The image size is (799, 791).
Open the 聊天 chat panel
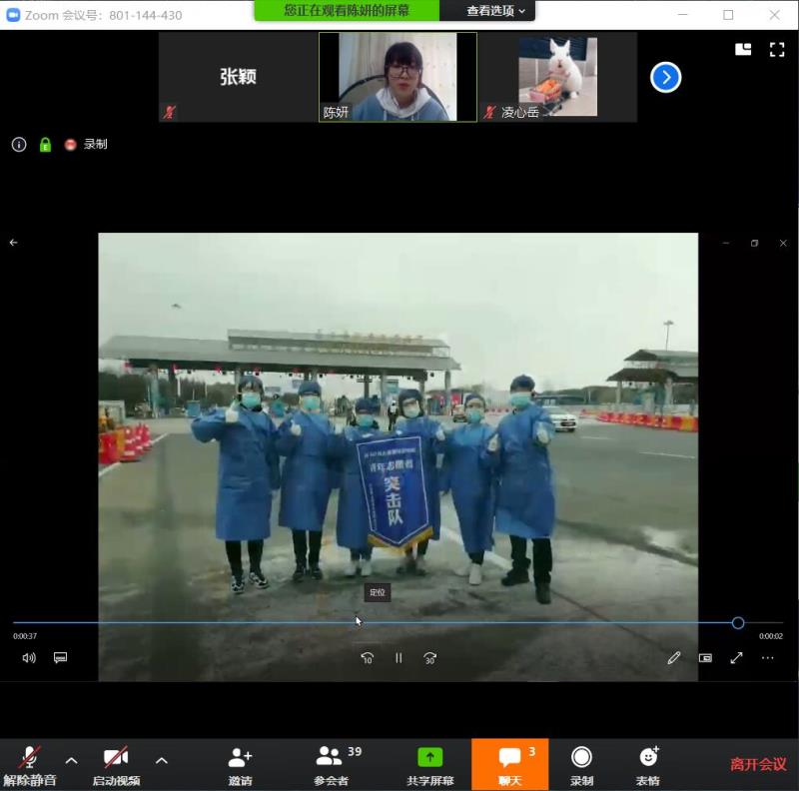click(x=509, y=764)
